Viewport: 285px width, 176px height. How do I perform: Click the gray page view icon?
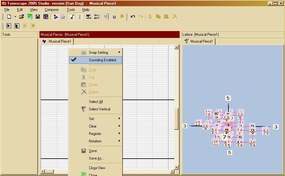pyautogui.click(x=106, y=17)
